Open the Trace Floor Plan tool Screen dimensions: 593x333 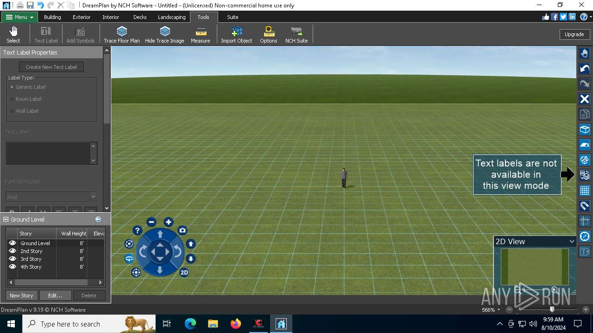coord(122,35)
